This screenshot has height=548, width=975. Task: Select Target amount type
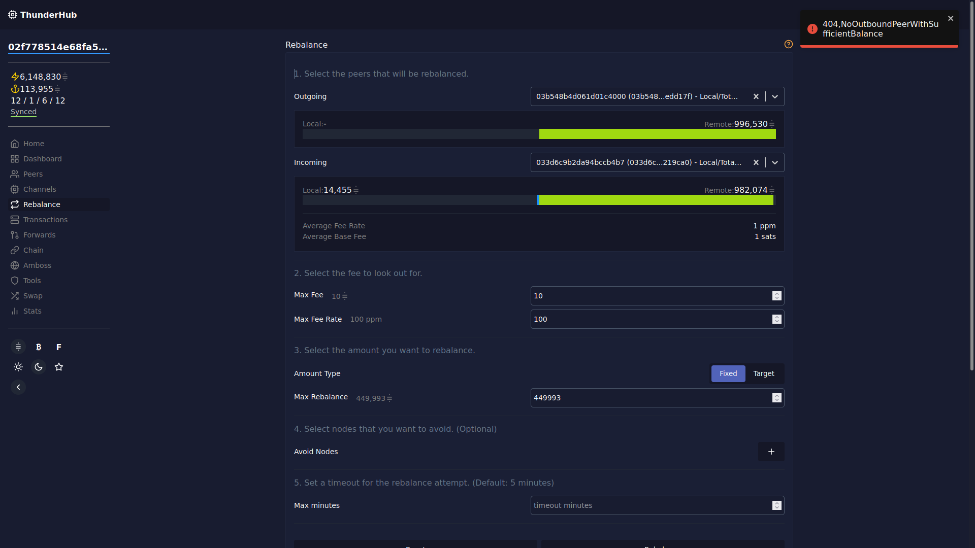[x=763, y=373]
